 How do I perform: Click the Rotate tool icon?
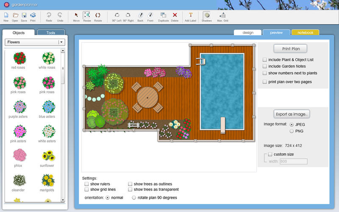tap(98, 15)
